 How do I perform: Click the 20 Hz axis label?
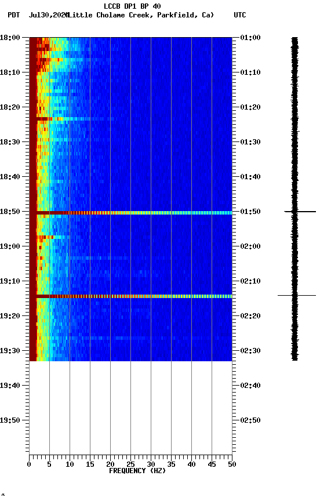click(110, 464)
